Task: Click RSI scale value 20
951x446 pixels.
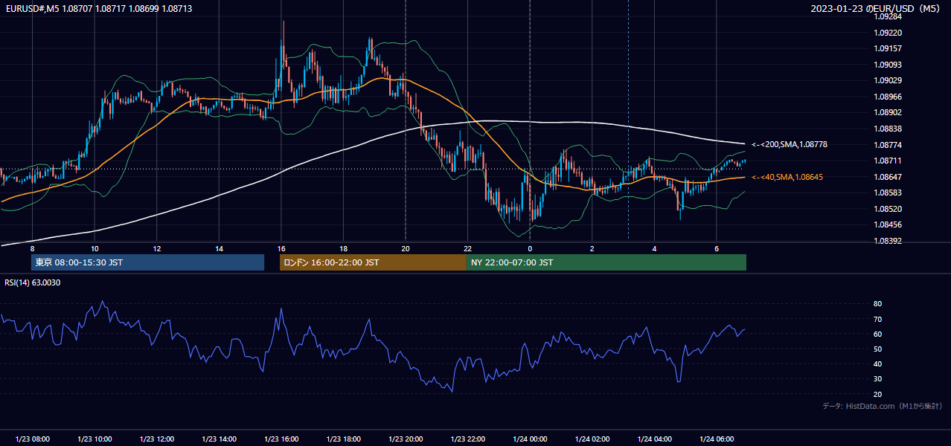Action: click(x=877, y=394)
